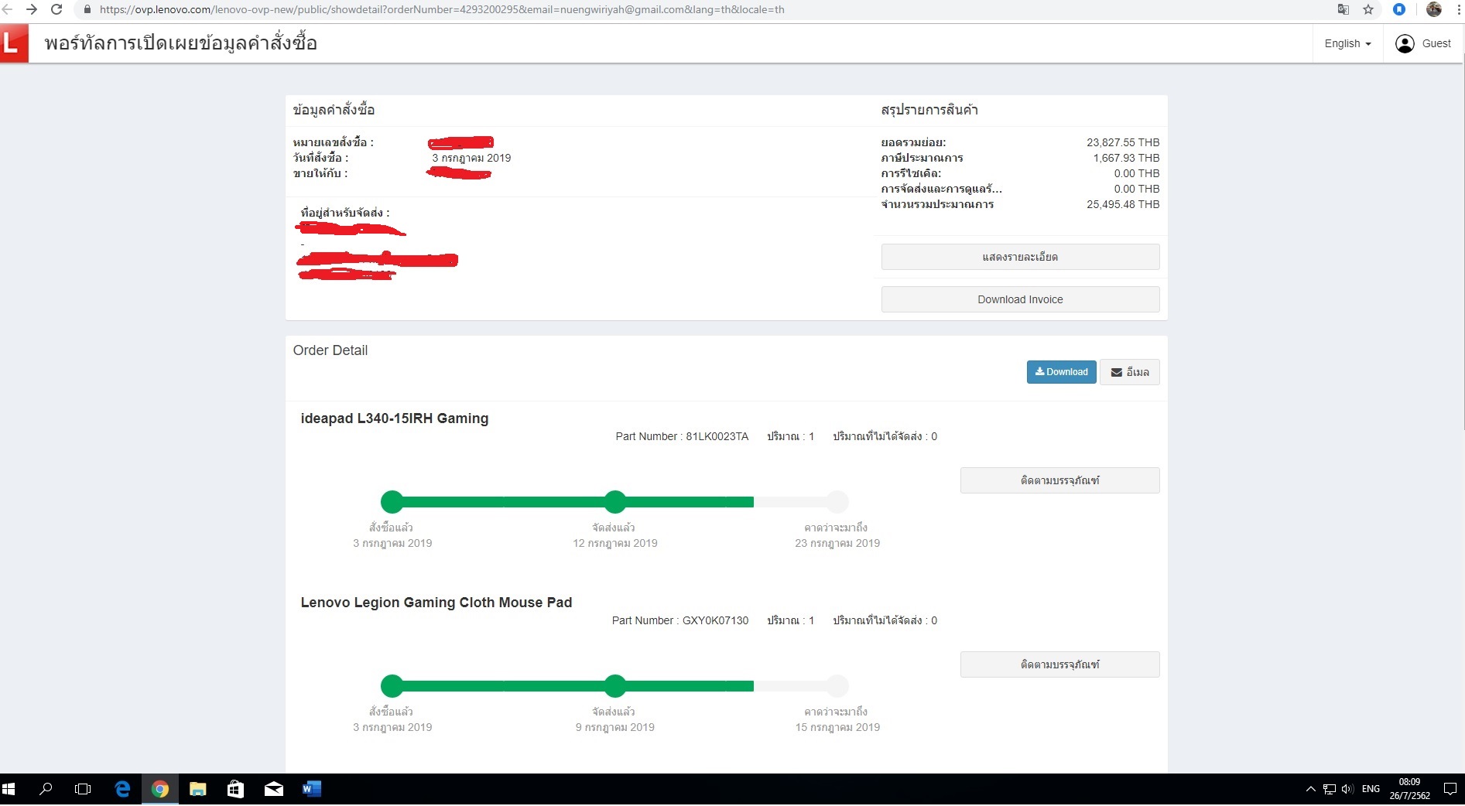This screenshot has height=806, width=1465.
Task: Click the Guest account label
Action: (x=1436, y=43)
